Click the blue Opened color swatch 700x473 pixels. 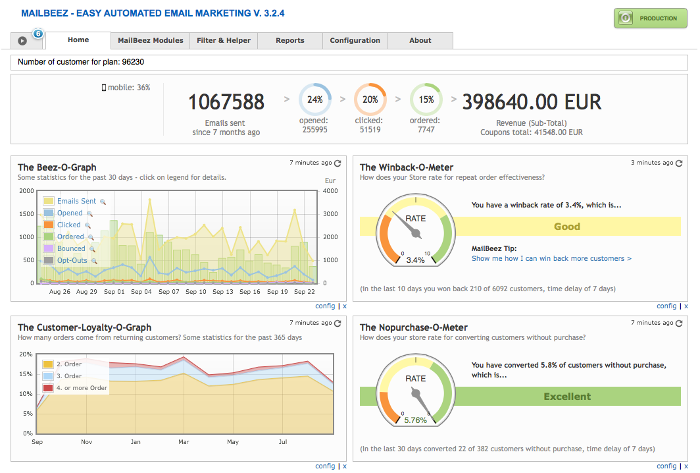click(x=49, y=213)
